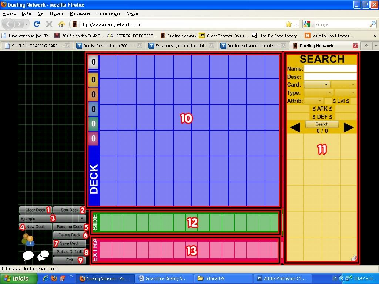Open the single speech bubble chat icon
The image size is (379, 284).
tap(28, 256)
